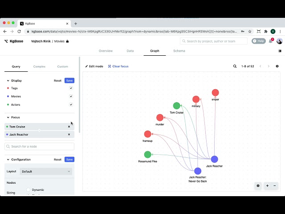
Task: Select the Tom Cruise graph node
Action: click(176, 106)
